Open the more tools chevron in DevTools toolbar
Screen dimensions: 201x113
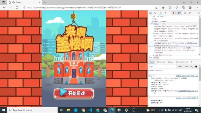click(x=160, y=13)
